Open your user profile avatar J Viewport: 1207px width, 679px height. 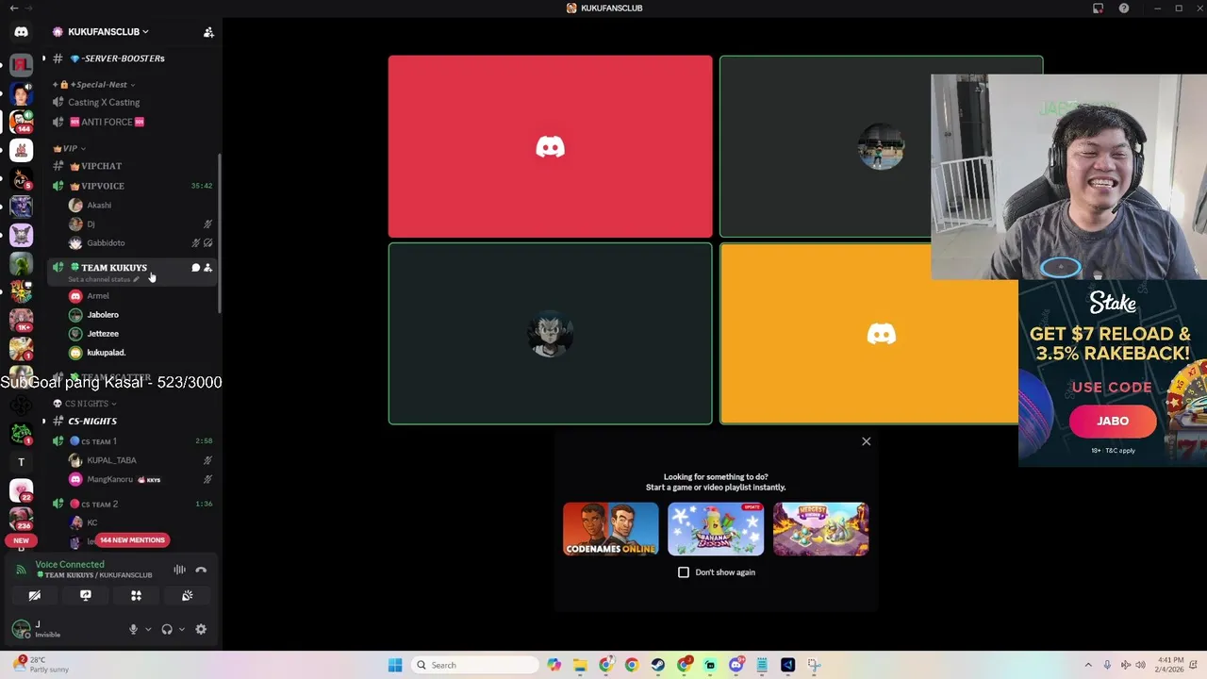tap(21, 629)
